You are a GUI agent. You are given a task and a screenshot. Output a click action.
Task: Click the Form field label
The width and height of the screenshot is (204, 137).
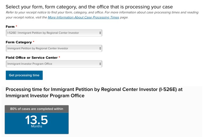coord(10,27)
